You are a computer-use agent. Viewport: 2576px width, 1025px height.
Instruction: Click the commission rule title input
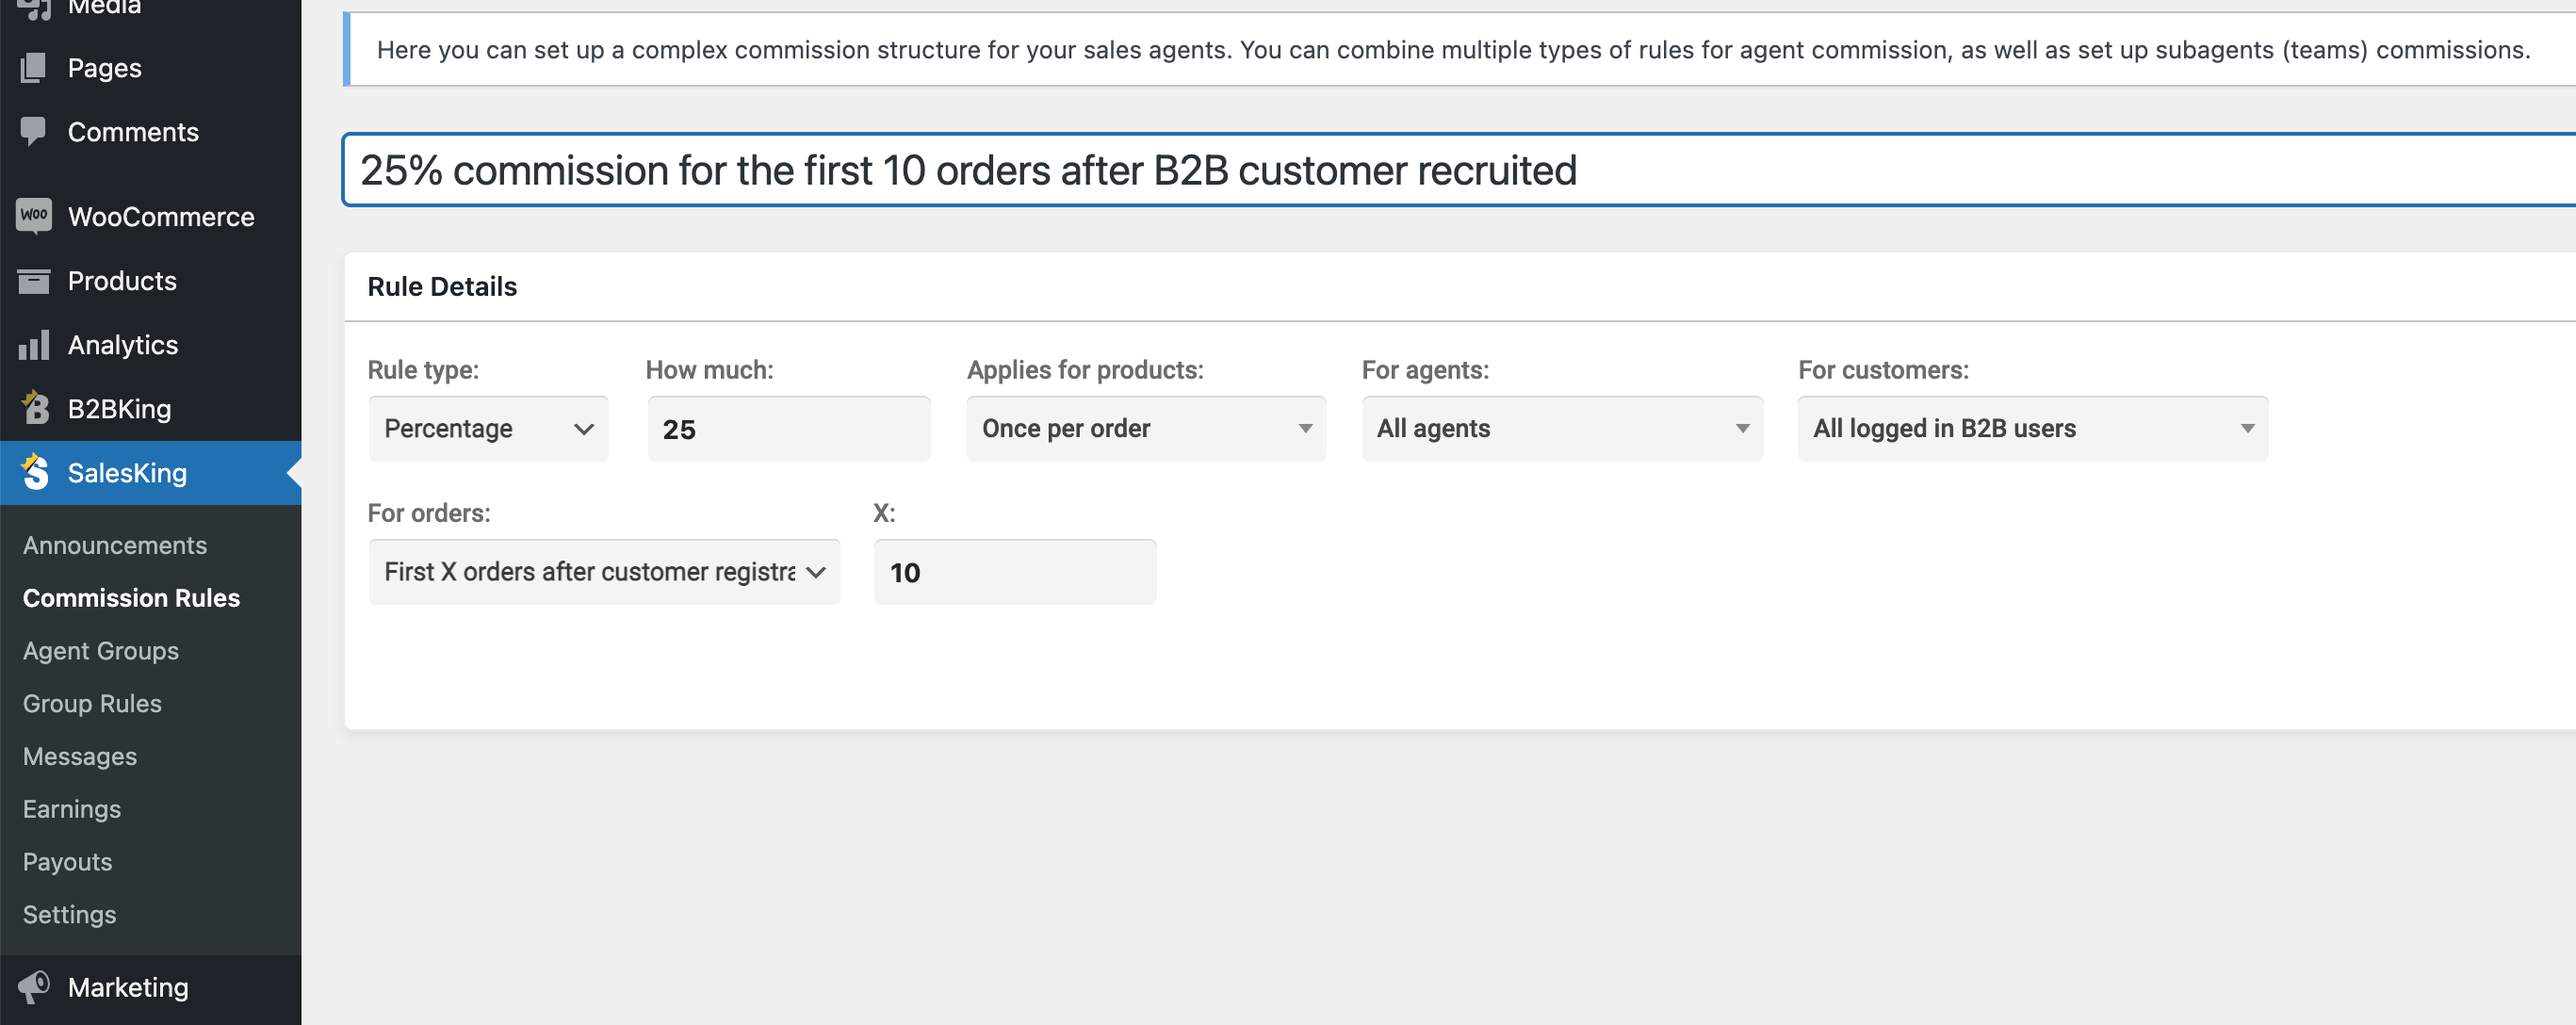tap(1200, 170)
